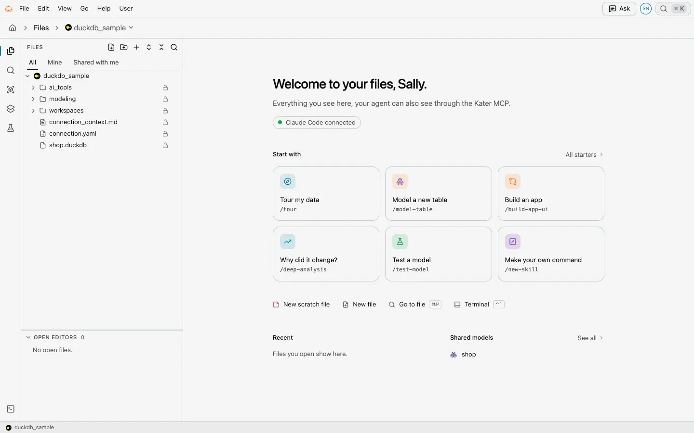Expand the modeling folder
Screen dimensions: 694x433
pos(33,99)
